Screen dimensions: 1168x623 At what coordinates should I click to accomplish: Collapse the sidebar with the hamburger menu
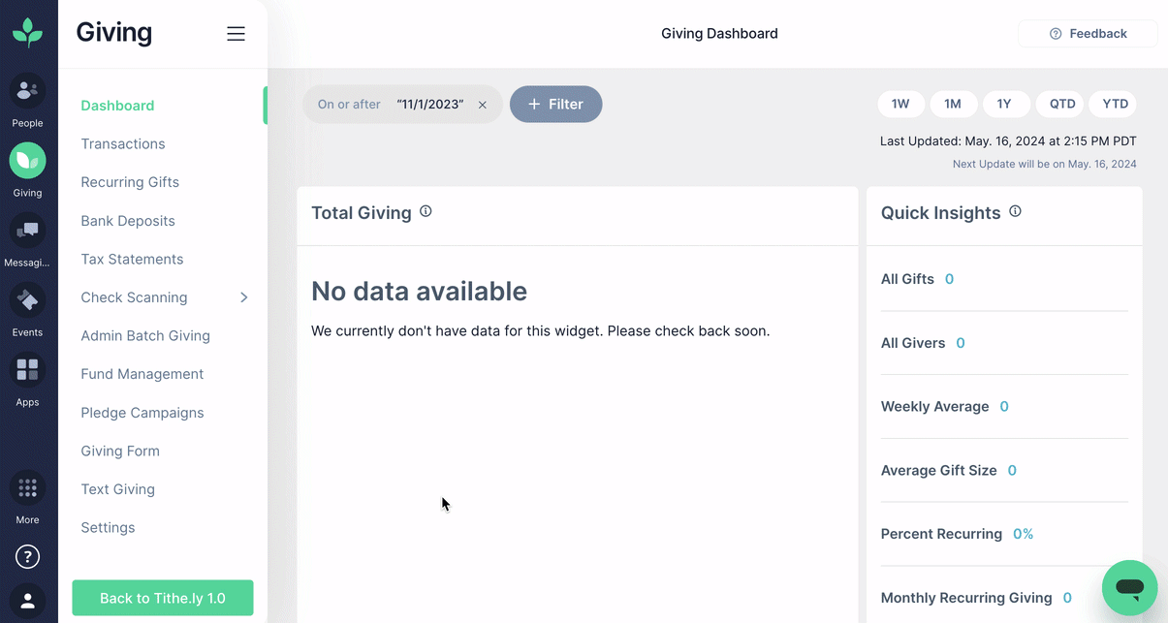pos(236,33)
